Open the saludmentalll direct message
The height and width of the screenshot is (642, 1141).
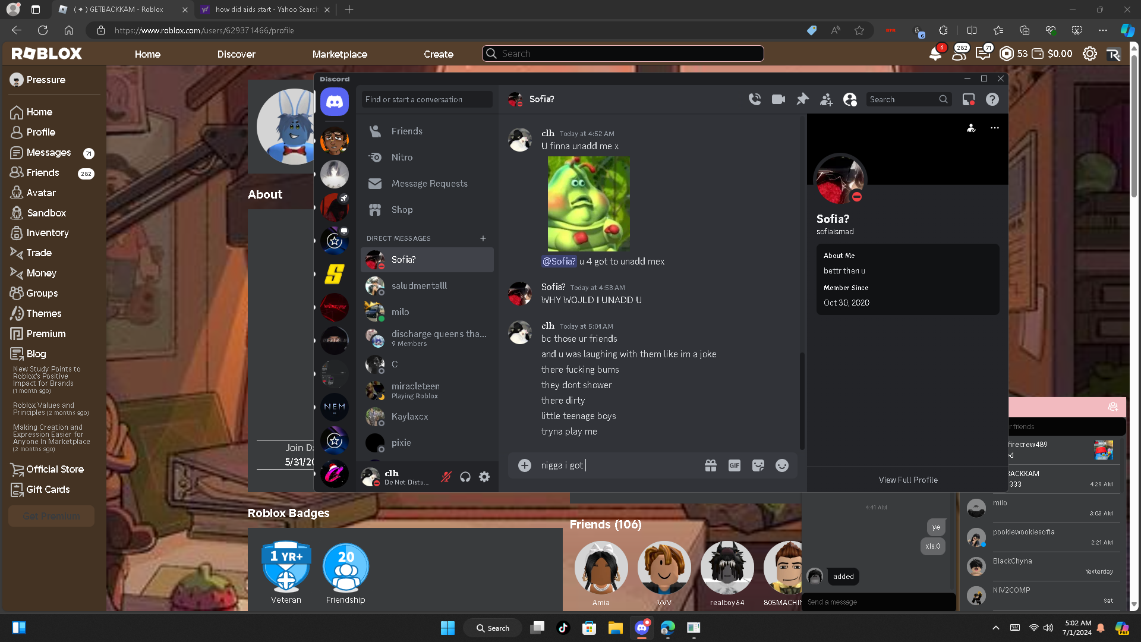point(427,286)
